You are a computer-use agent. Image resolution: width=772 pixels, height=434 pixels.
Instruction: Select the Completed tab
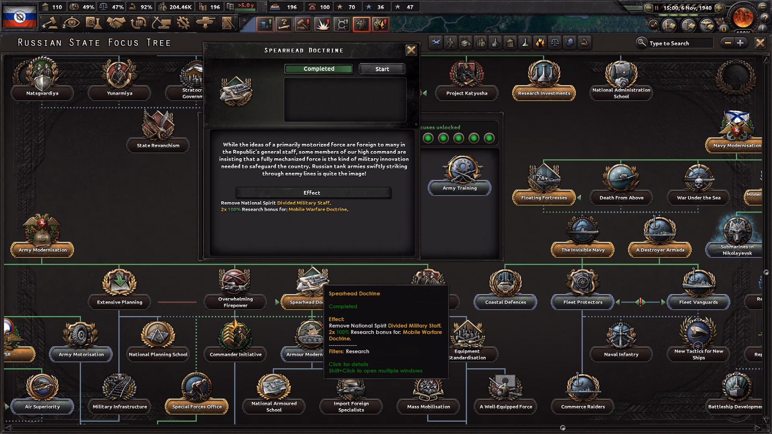(318, 69)
